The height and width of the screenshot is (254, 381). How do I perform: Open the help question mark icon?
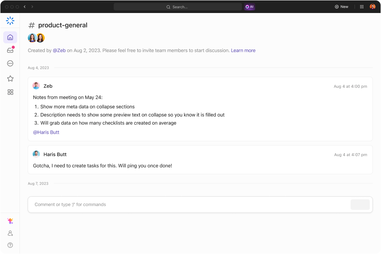pos(10,245)
